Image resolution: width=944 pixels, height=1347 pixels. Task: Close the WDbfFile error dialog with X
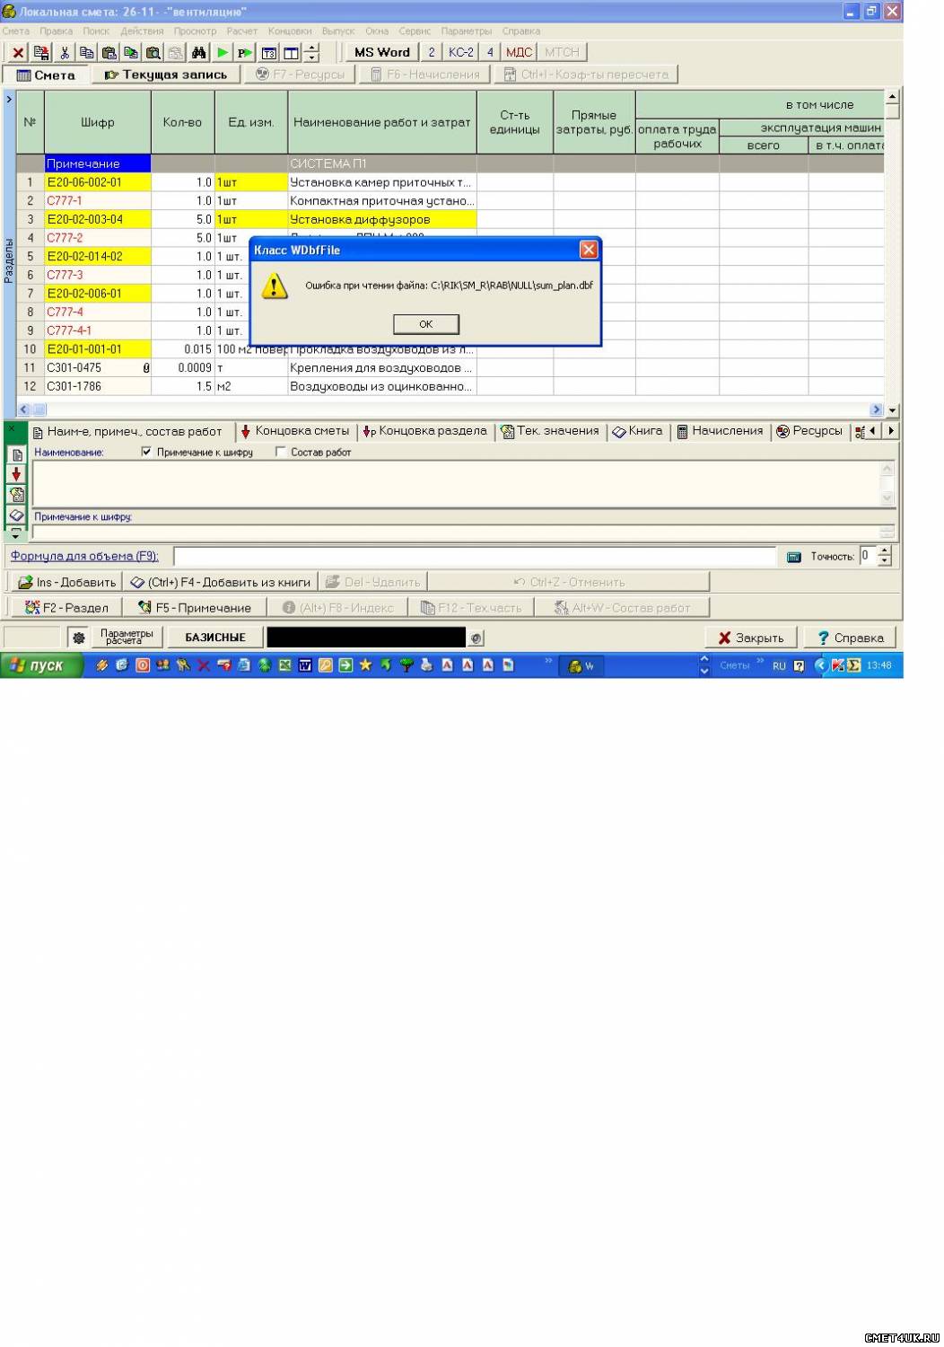click(x=588, y=250)
